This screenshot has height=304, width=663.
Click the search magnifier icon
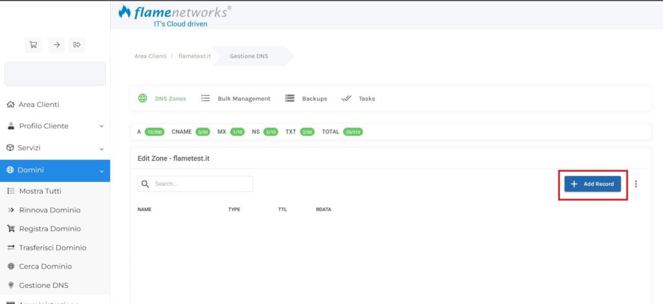pyautogui.click(x=146, y=184)
